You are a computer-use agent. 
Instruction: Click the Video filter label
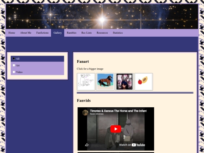click(19, 72)
